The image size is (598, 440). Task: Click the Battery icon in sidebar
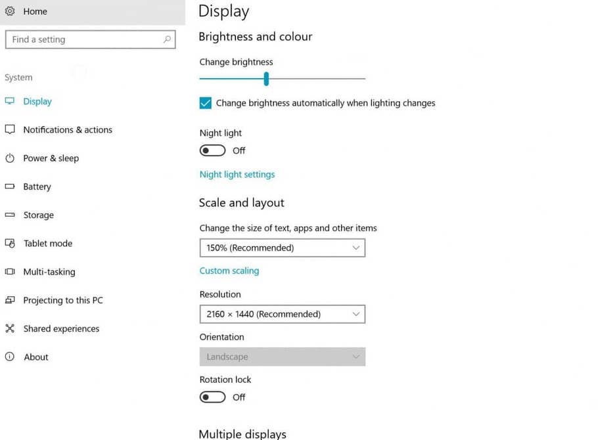10,187
